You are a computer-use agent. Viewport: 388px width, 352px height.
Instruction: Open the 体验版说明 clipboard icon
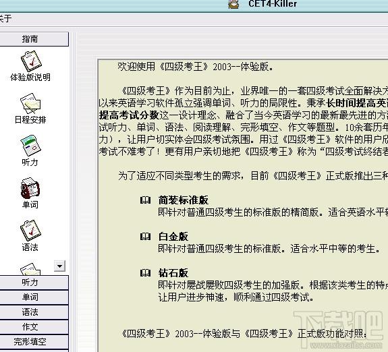[31, 61]
